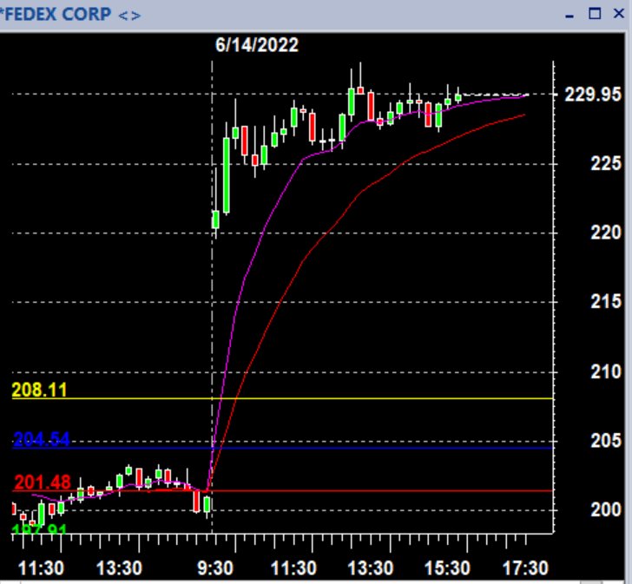Click the 210 price axis label
The image size is (632, 584).
[606, 372]
